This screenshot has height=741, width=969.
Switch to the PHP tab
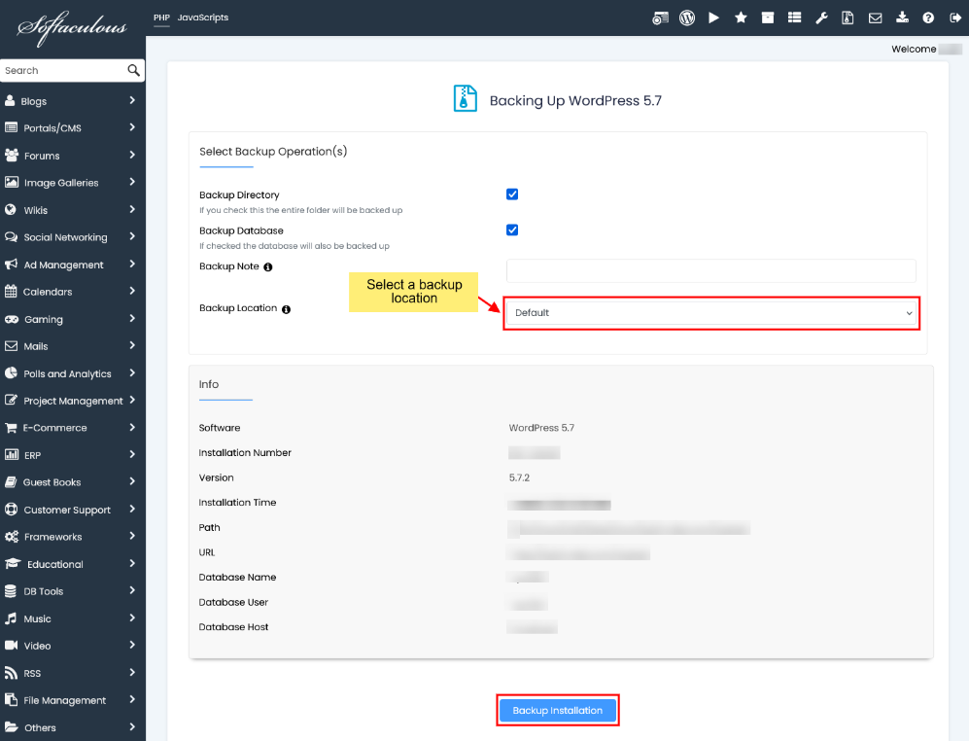point(161,18)
